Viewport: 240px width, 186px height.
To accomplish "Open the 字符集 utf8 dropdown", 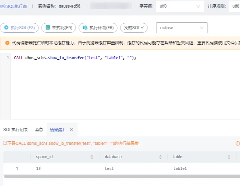I will [180, 6].
